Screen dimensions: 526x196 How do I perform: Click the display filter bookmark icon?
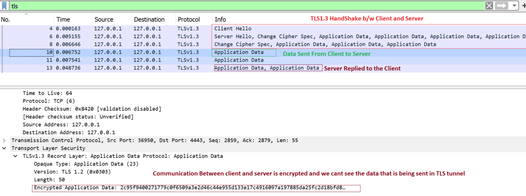[5, 6]
